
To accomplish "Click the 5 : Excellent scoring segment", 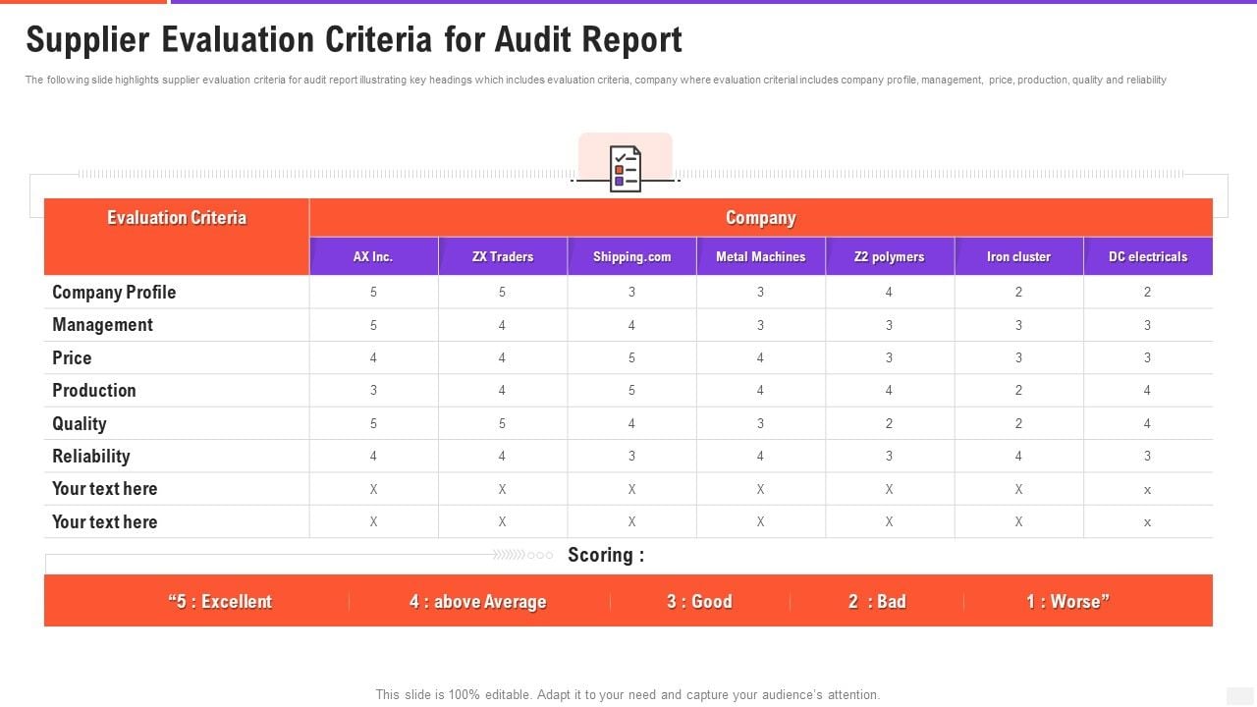I will (x=221, y=601).
